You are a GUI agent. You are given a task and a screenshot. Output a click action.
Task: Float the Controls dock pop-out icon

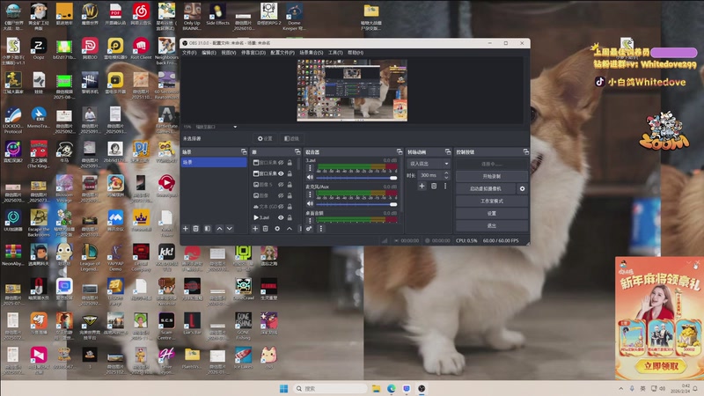(525, 151)
